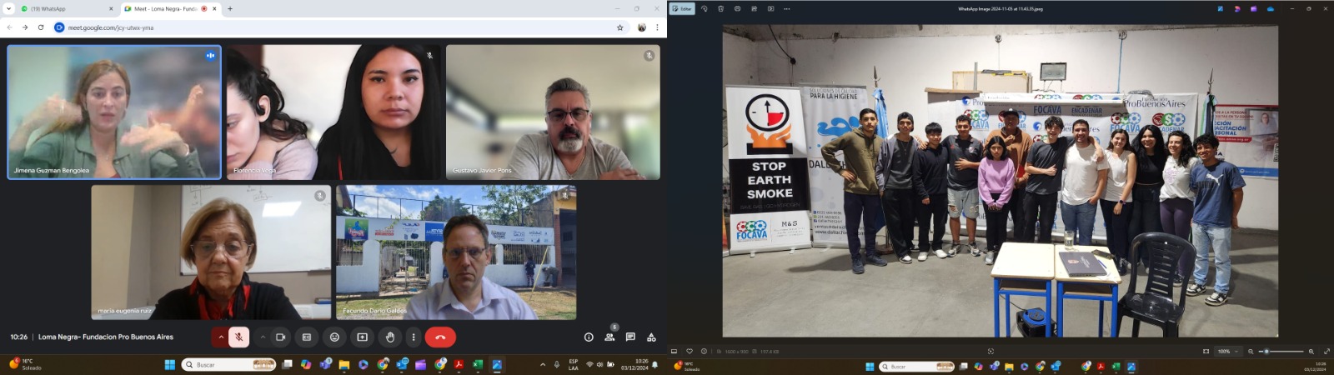The width and height of the screenshot is (1334, 375).
Task: Adjust the Photos zoom slider
Action: click(1266, 352)
